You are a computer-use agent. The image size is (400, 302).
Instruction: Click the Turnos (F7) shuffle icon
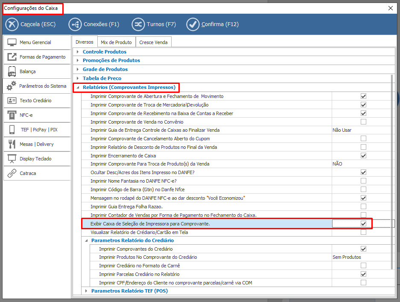138,24
